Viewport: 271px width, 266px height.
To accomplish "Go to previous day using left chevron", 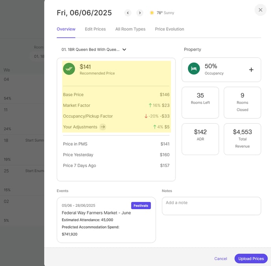I will (x=128, y=13).
